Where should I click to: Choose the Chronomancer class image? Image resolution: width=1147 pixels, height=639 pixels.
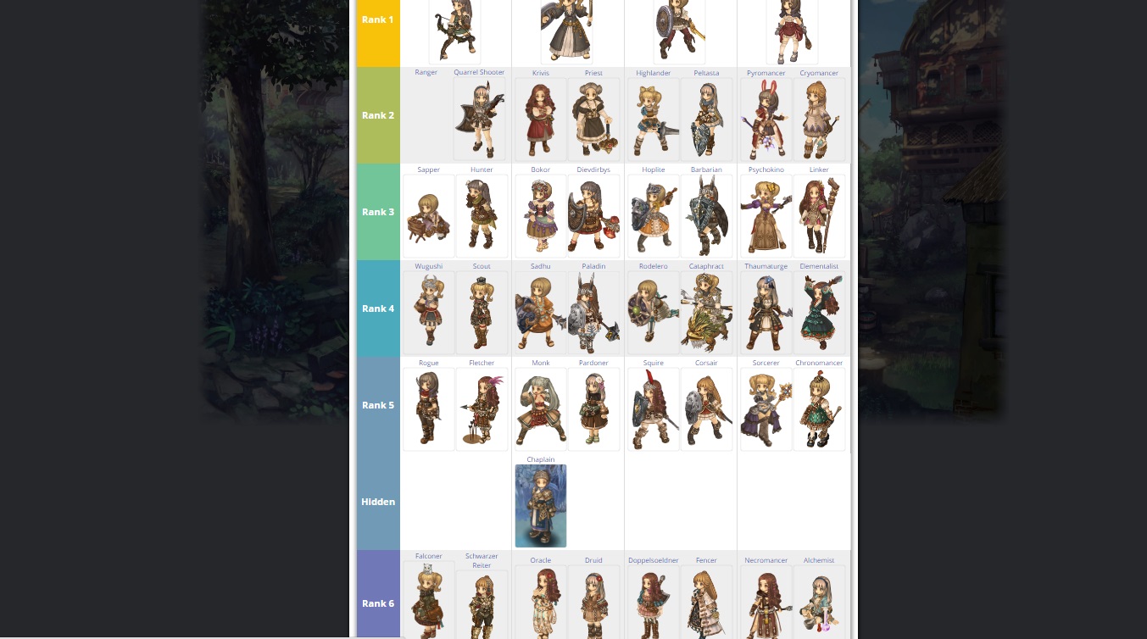point(819,409)
